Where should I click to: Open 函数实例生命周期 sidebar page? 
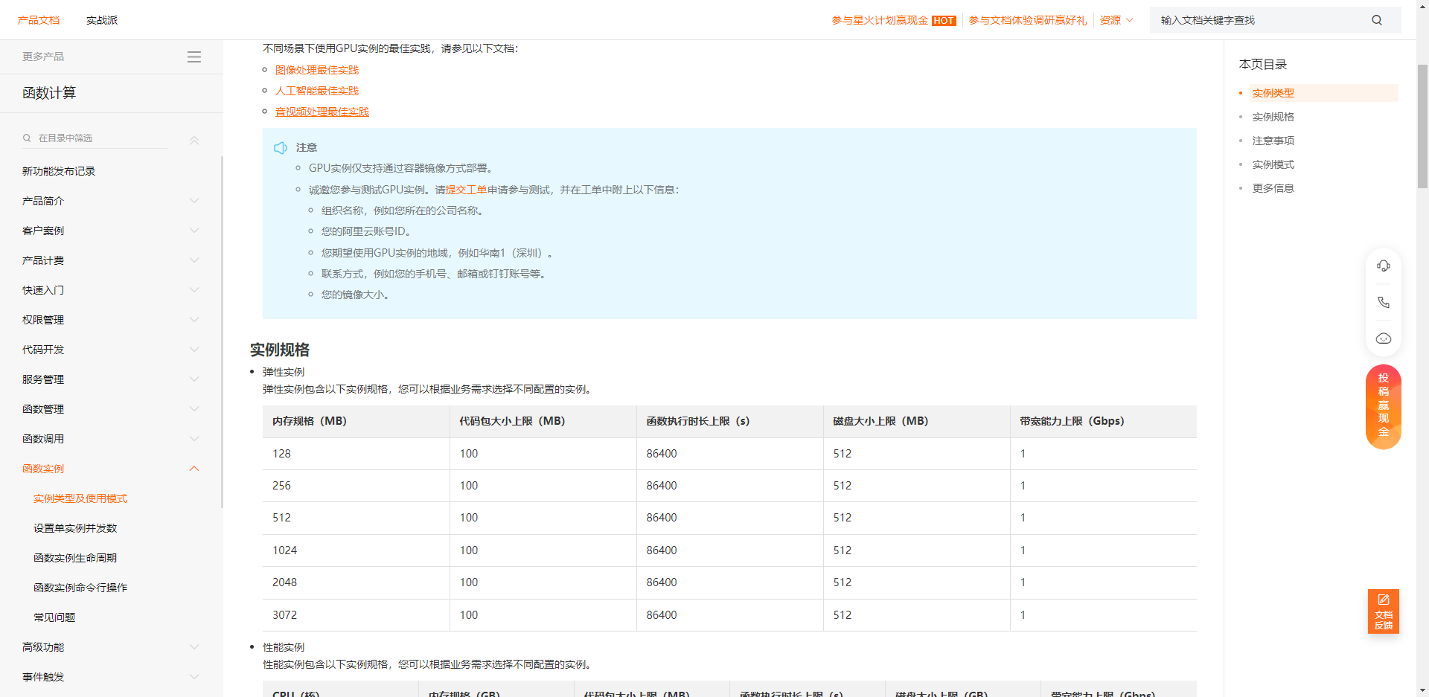(75, 558)
